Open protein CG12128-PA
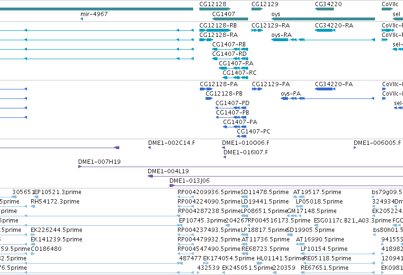The width and height of the screenshot is (403, 275). (x=219, y=84)
